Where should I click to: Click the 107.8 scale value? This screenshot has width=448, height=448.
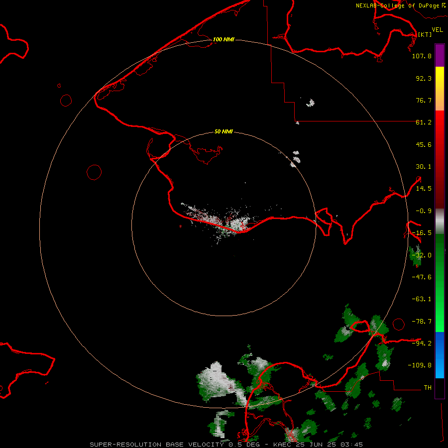point(422,56)
